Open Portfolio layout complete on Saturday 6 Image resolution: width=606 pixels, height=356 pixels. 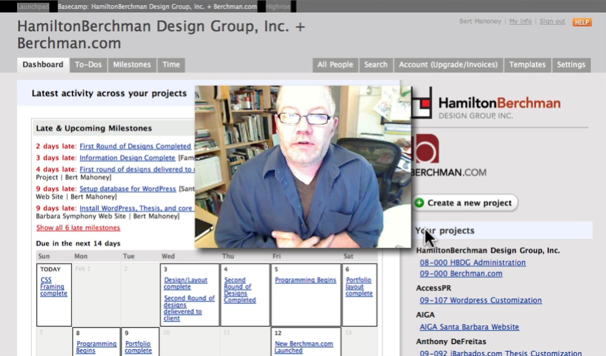tap(359, 287)
